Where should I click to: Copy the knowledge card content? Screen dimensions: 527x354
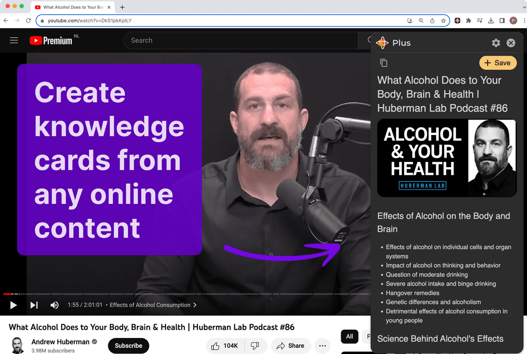click(384, 63)
